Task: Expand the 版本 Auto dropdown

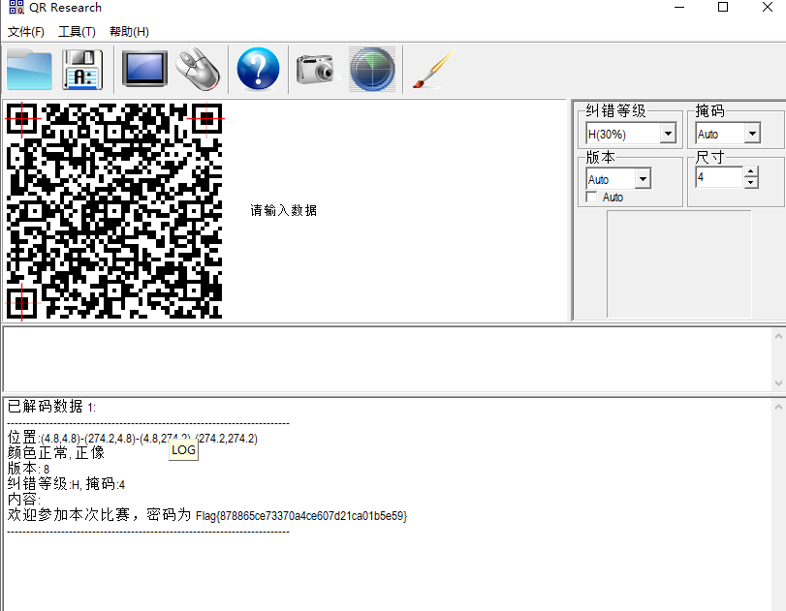Action: [643, 179]
